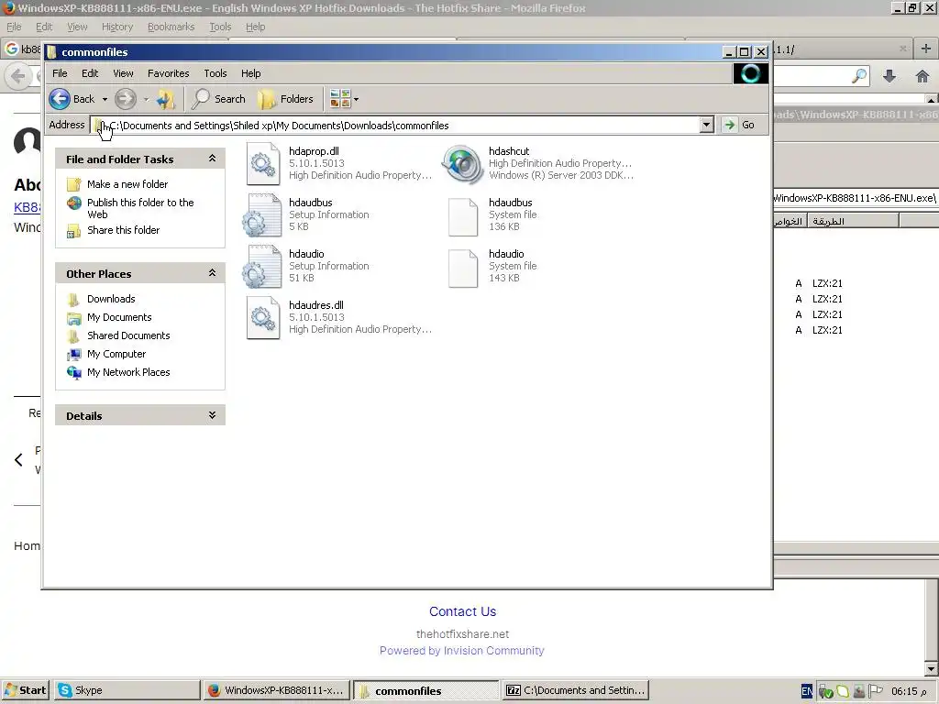Viewport: 939px width, 704px height.
Task: Click Powered by Invision Community link
Action: [462, 651]
